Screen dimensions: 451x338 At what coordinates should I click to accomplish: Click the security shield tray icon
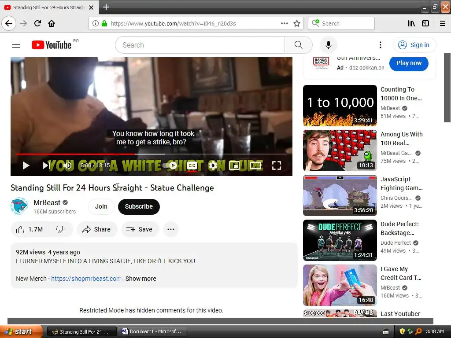point(402,331)
